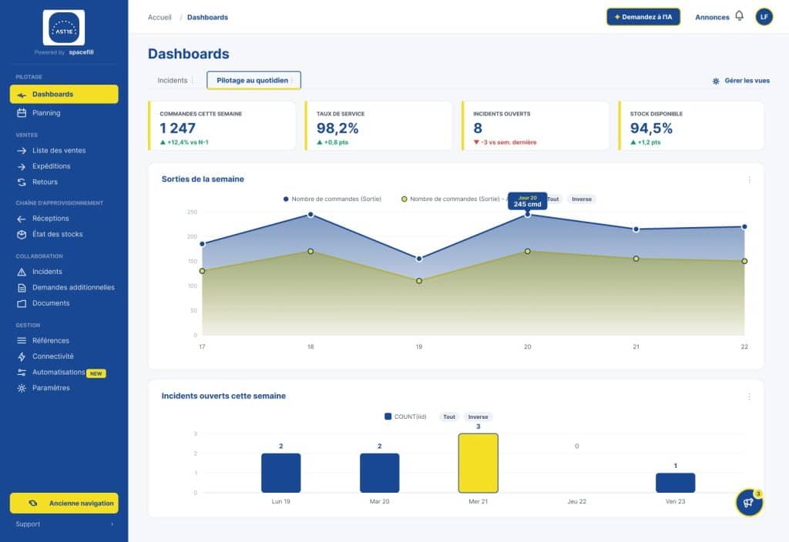Click Inverse in the incidents chart legend

[478, 417]
